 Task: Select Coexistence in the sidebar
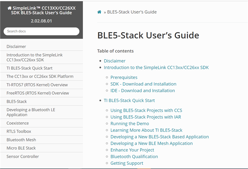point(18,123)
